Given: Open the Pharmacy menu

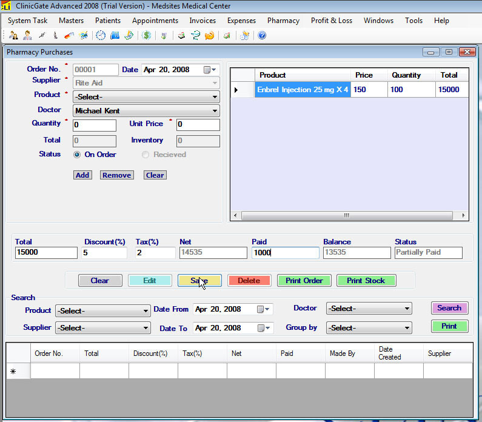Looking at the screenshot, I should pyautogui.click(x=283, y=21).
